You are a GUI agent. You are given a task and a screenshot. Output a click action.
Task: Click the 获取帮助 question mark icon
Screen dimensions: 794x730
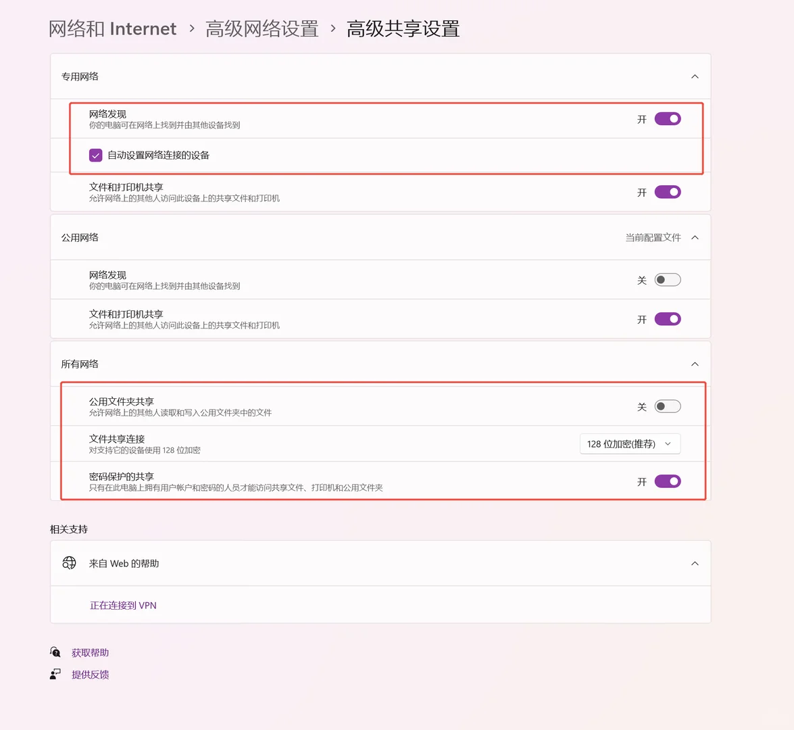(55, 652)
